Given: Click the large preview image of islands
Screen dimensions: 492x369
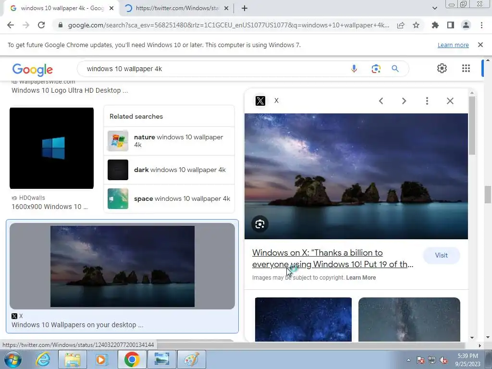Looking at the screenshot, I should point(356,176).
